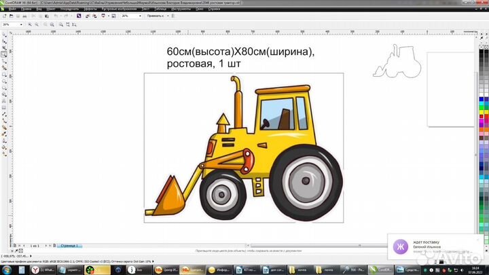Click the Windows Start button
Viewport: 489px width, 275px height.
click(7, 269)
